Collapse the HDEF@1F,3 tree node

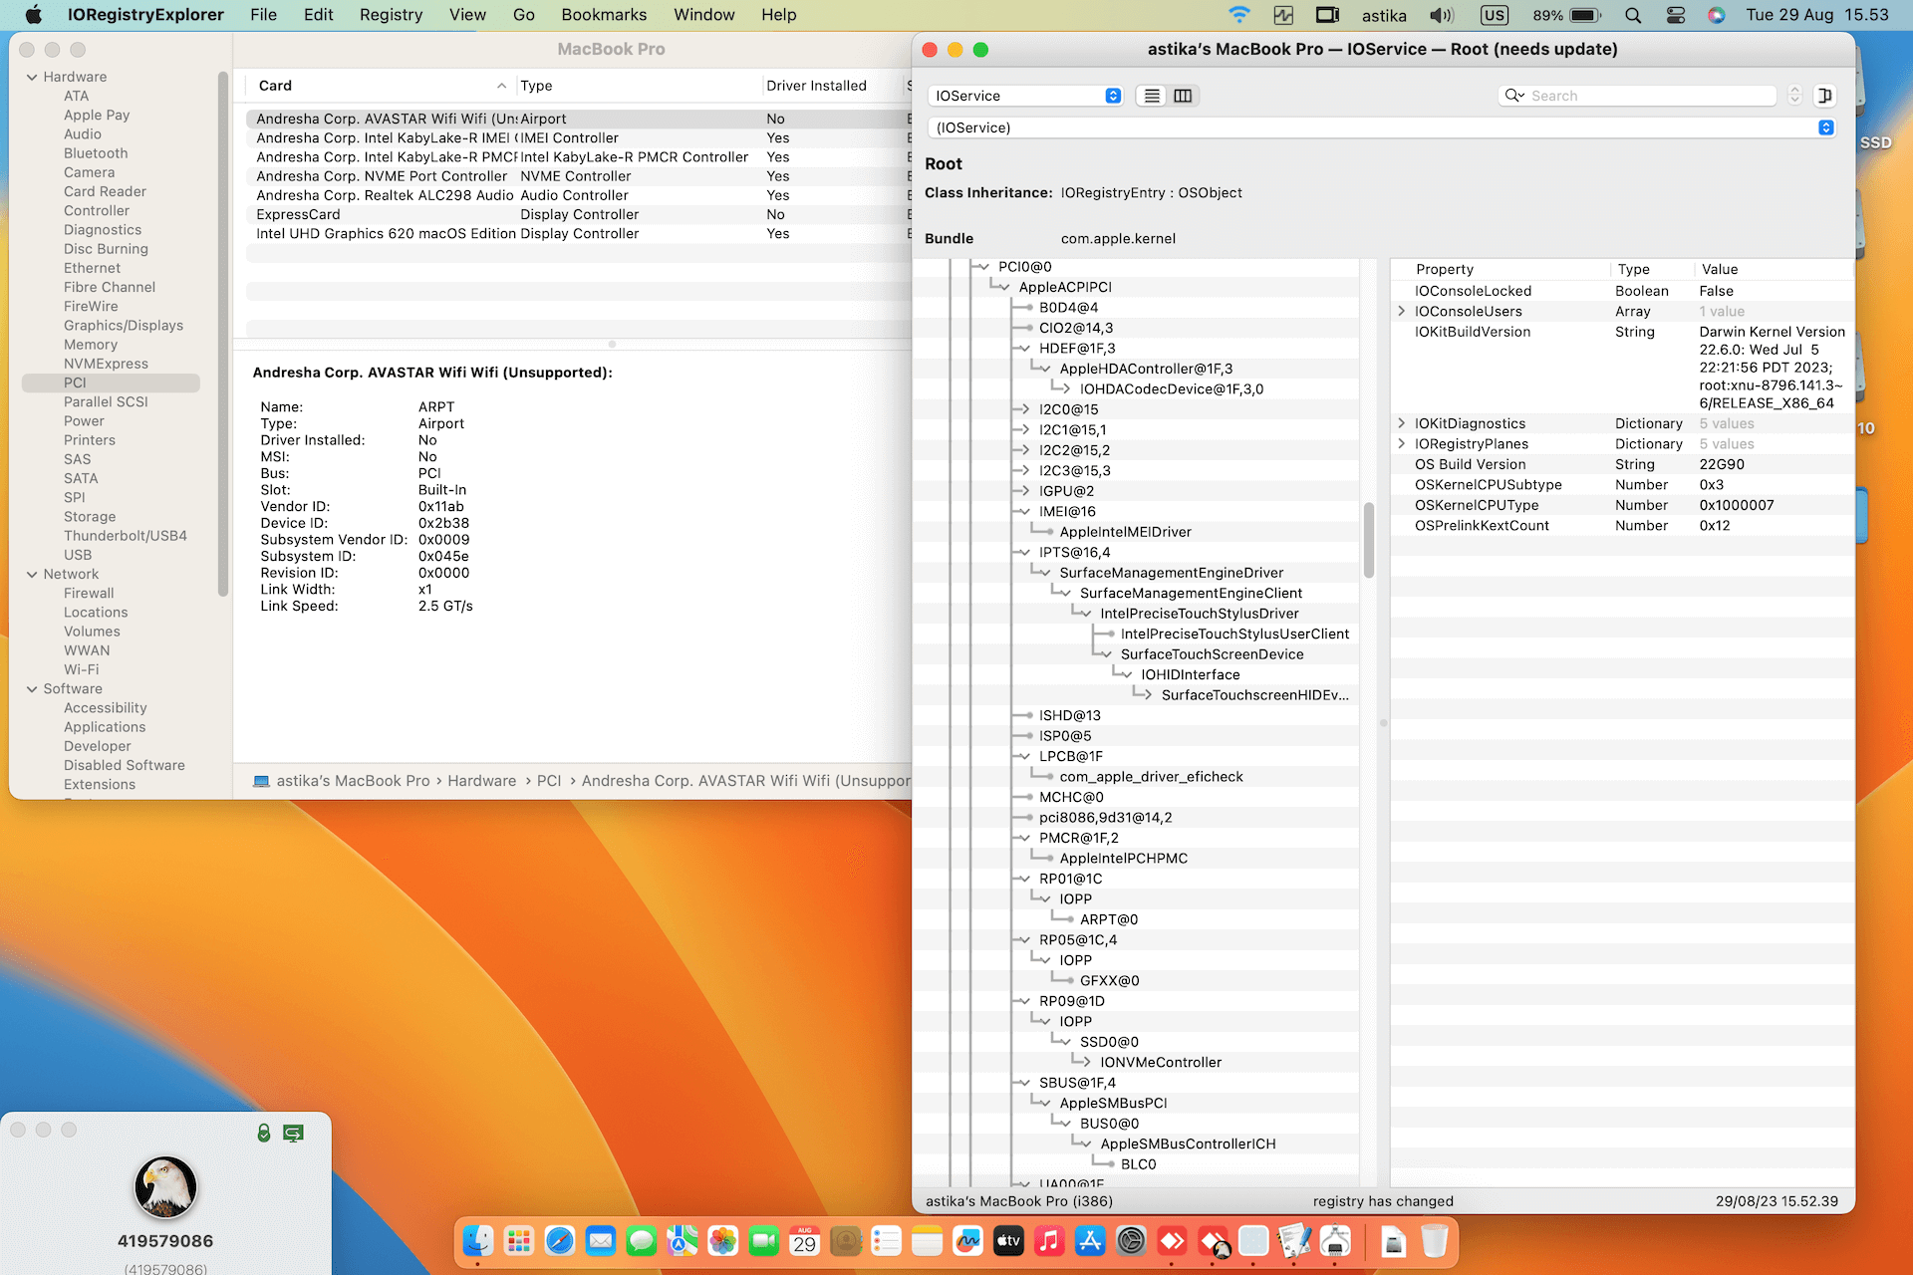1024,349
